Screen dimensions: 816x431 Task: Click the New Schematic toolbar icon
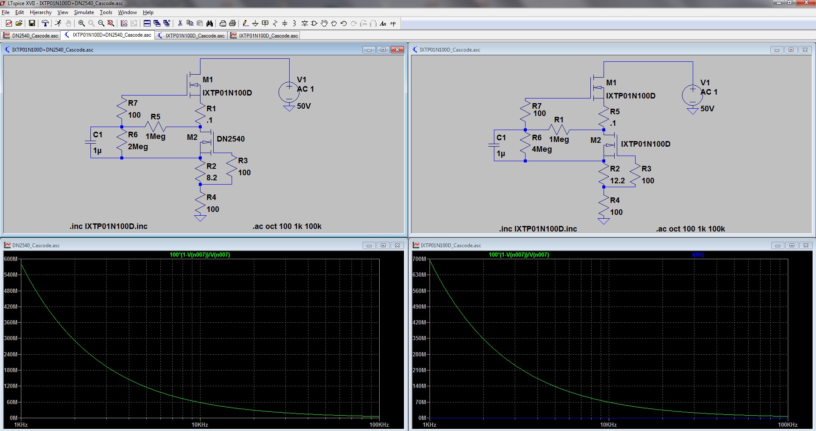9,23
